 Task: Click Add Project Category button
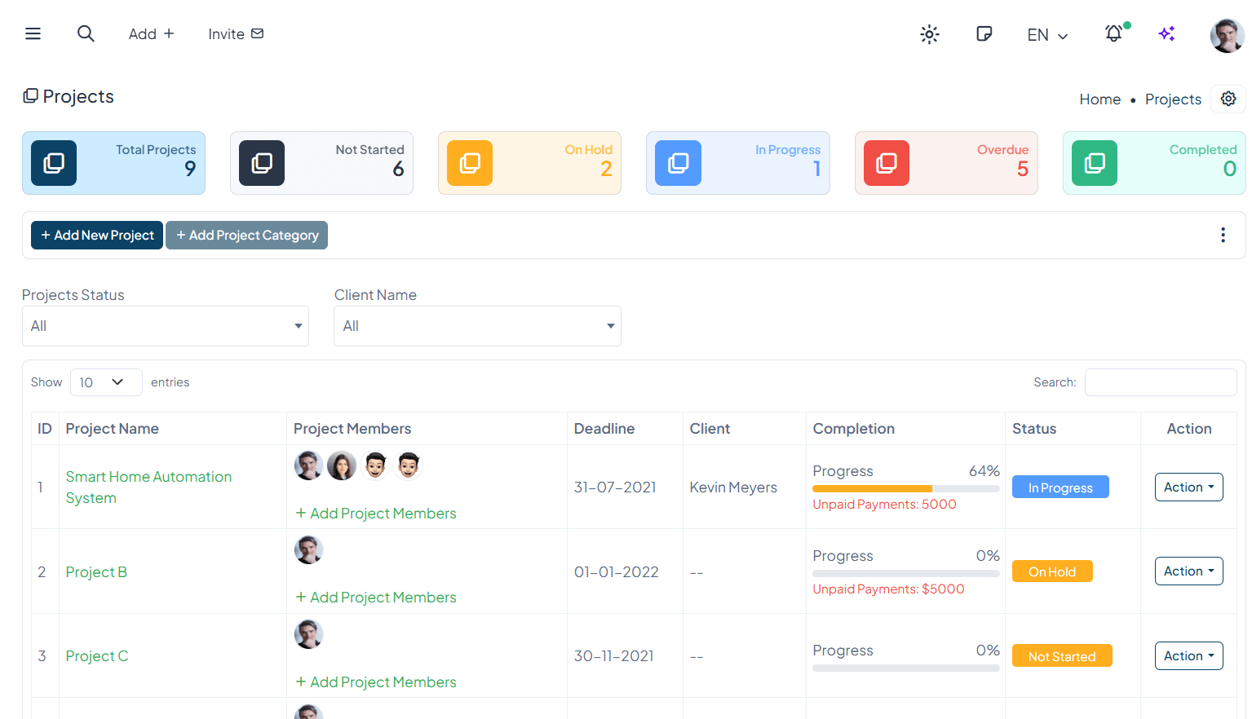(x=246, y=235)
